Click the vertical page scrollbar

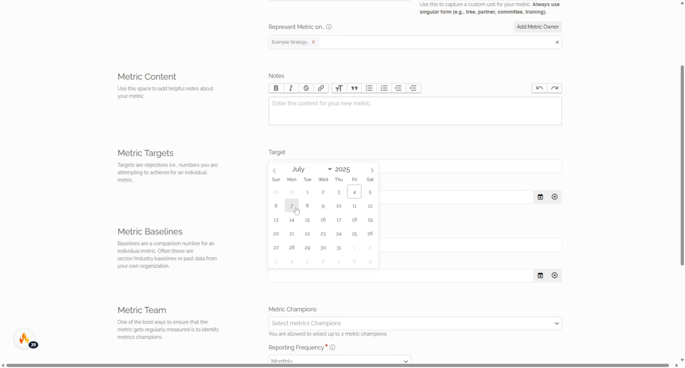point(682,166)
